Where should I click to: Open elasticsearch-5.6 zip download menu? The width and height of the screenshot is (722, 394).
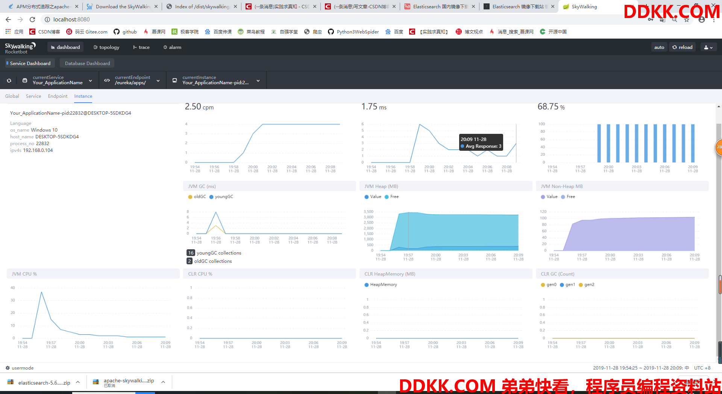(x=78, y=382)
